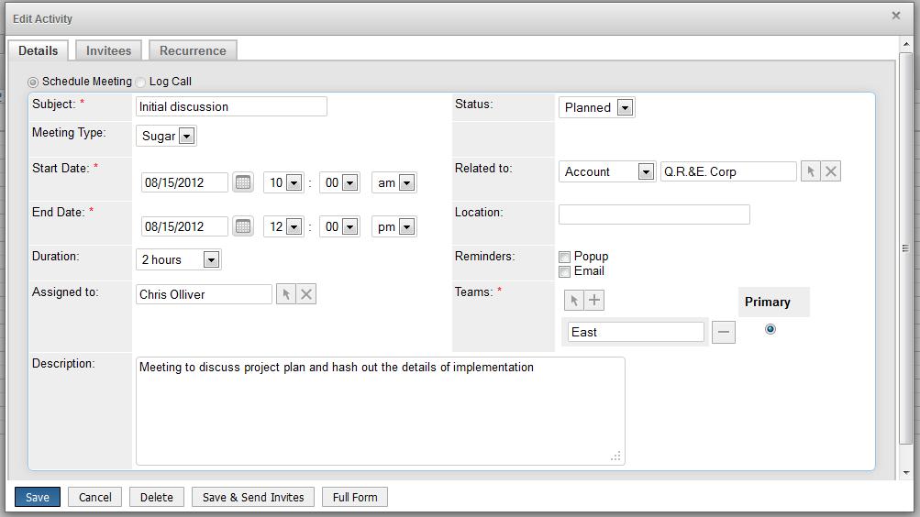The width and height of the screenshot is (920, 517).
Task: Click select arrow icon for Assigned to user
Action: click(x=286, y=294)
